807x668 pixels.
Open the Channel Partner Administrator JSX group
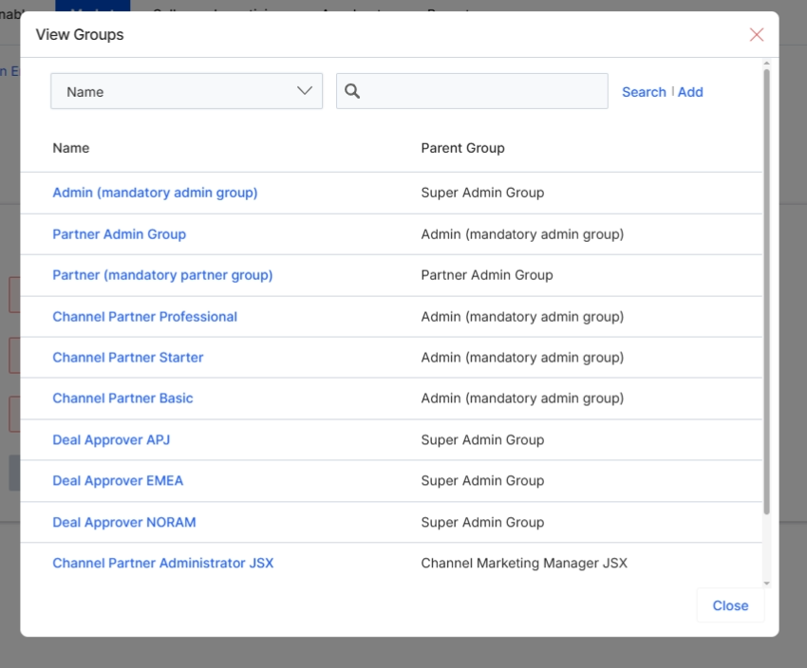163,563
